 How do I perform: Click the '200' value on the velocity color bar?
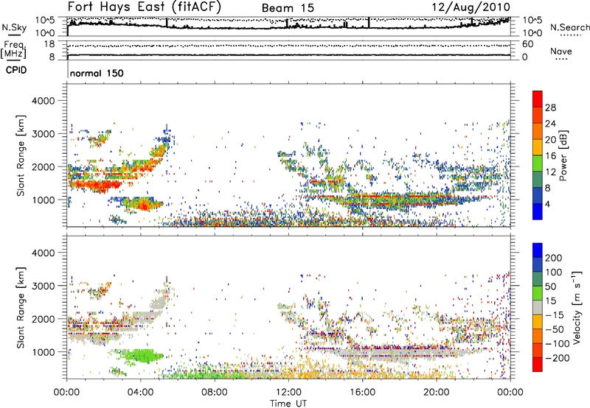tap(554, 258)
